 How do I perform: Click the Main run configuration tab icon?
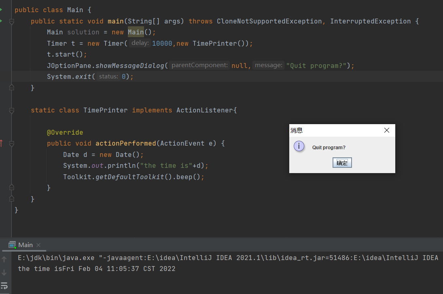click(x=12, y=245)
